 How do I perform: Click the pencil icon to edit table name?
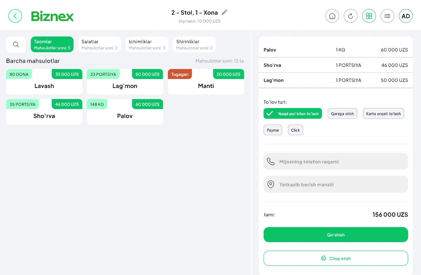pyautogui.click(x=224, y=13)
